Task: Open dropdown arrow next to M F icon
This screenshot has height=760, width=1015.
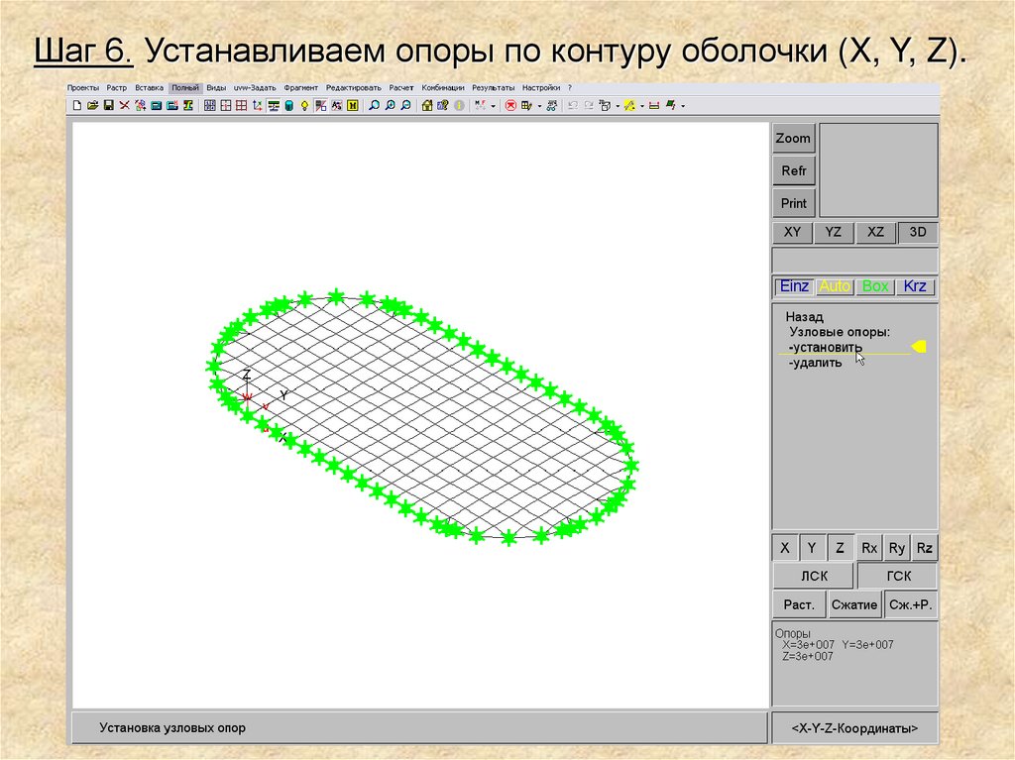Action: coord(494,105)
